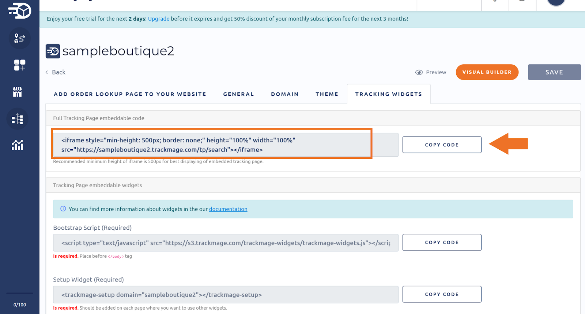585x314 pixels.
Task: Click the iframe embed code field
Action: tap(226, 145)
